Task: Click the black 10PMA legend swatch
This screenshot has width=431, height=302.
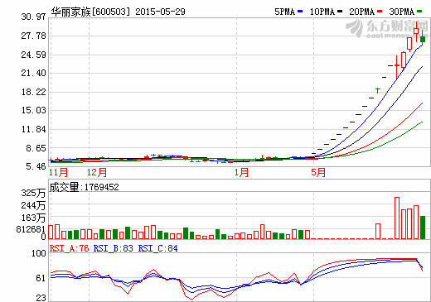Action: point(340,12)
